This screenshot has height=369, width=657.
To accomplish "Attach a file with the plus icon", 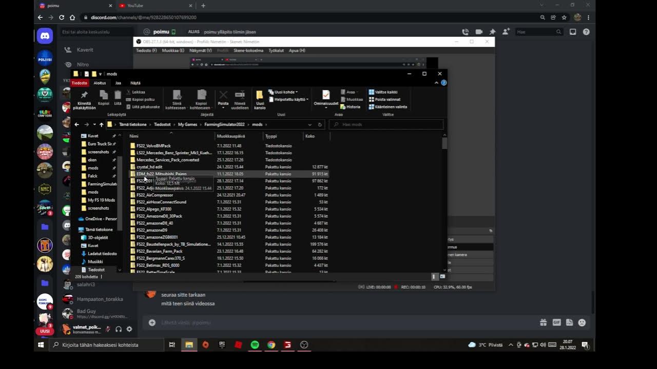I will [152, 322].
